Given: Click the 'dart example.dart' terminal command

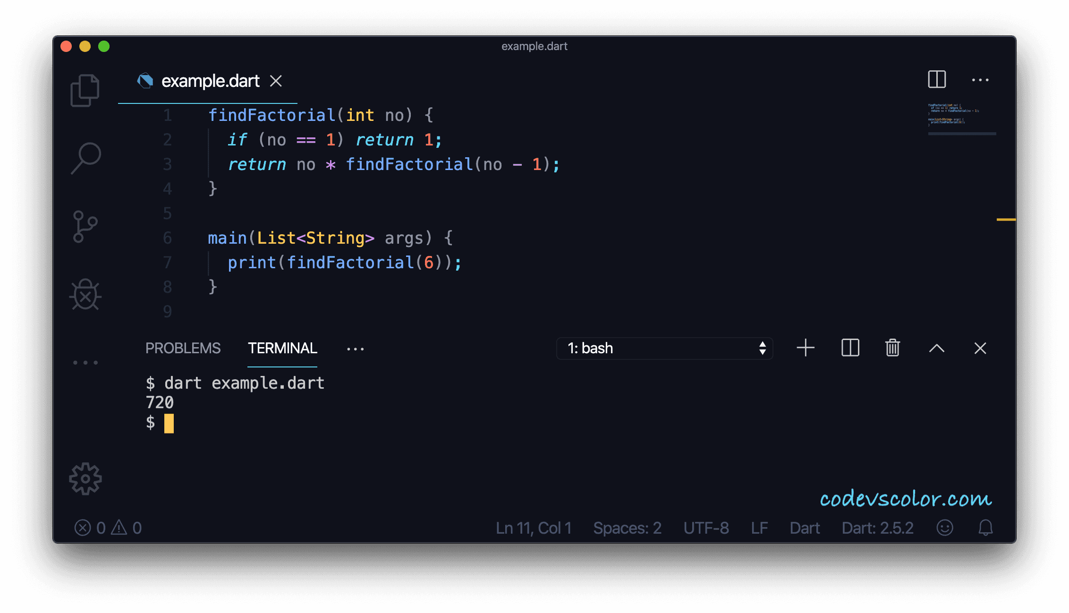Looking at the screenshot, I should [x=244, y=383].
